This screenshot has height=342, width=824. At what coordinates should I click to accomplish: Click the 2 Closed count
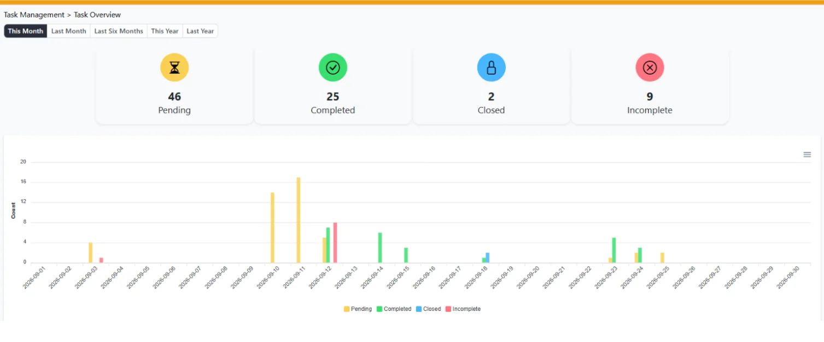pos(492,97)
